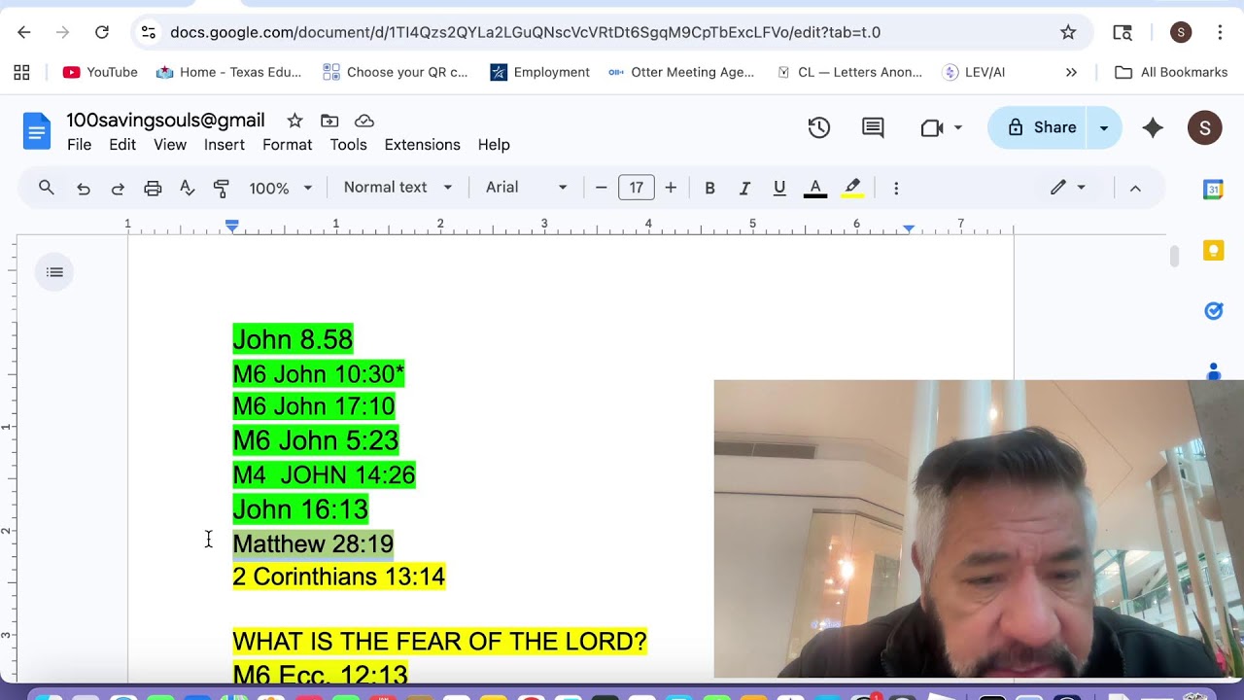Open the 100% zoom dropdown
This screenshot has height=700, width=1244.
coord(281,188)
